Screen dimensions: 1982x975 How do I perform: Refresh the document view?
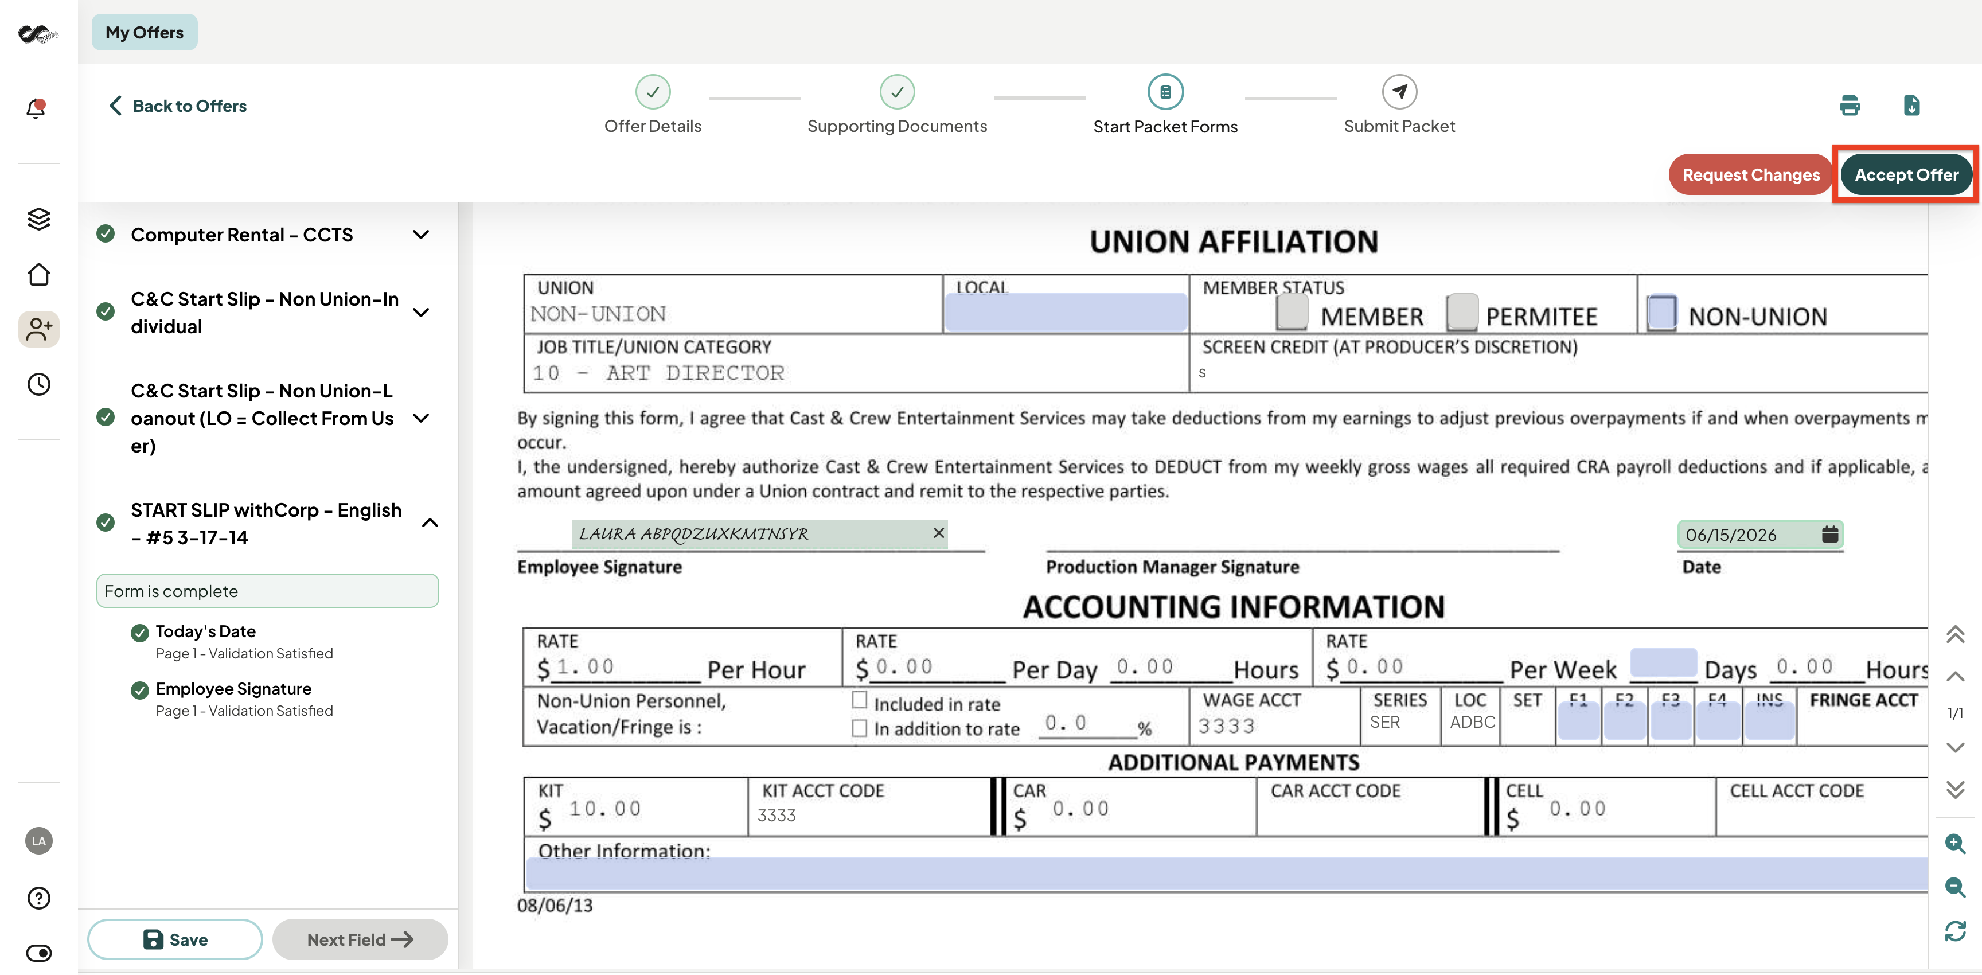[1955, 931]
